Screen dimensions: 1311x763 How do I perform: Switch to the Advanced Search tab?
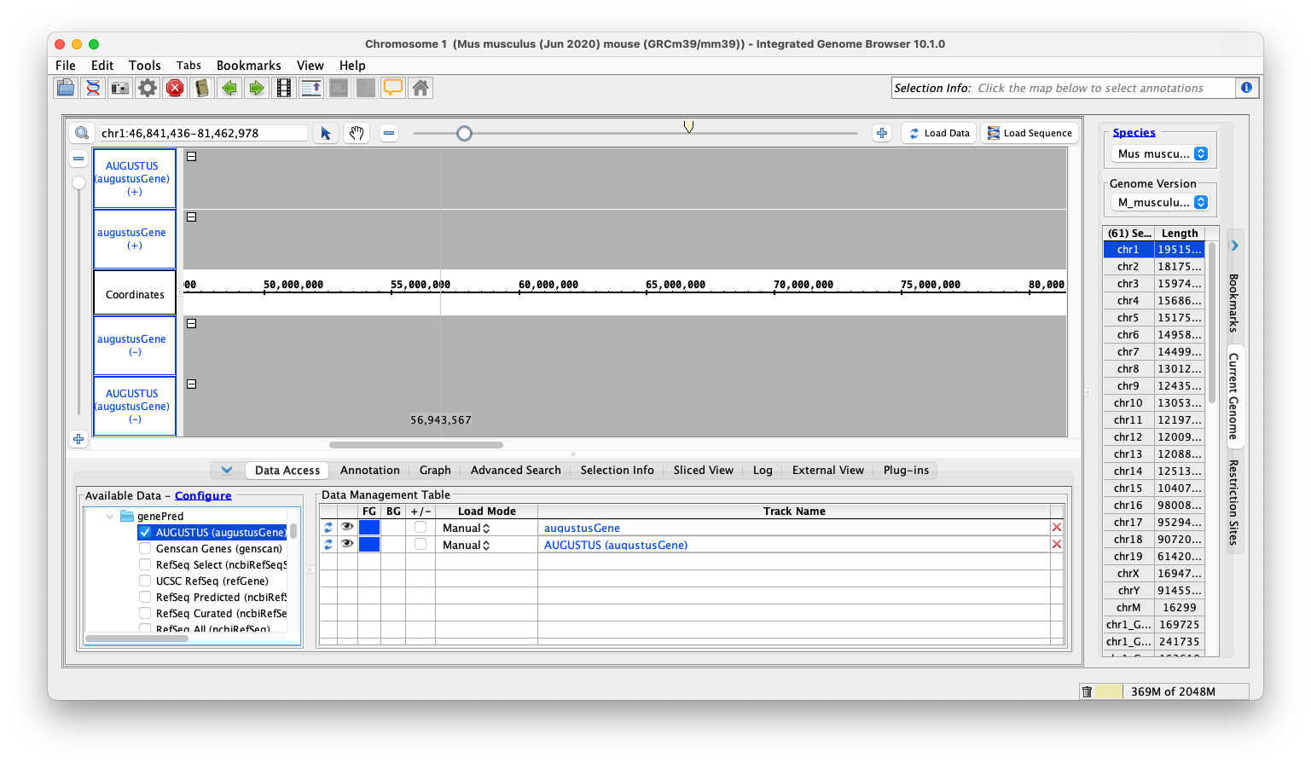tap(515, 471)
